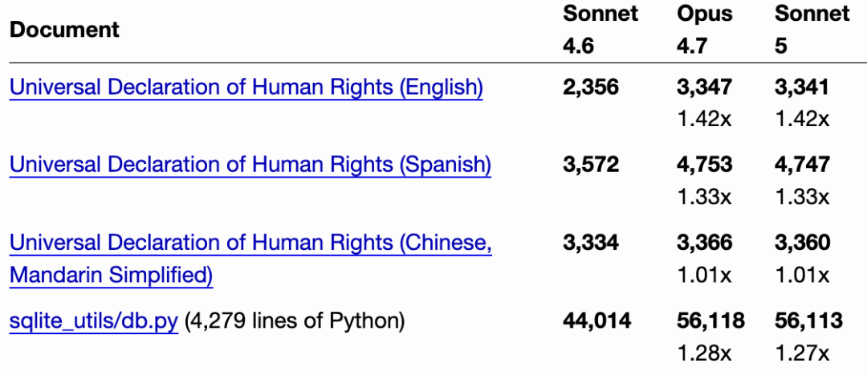Select the 2,356 token count cell

(x=591, y=87)
